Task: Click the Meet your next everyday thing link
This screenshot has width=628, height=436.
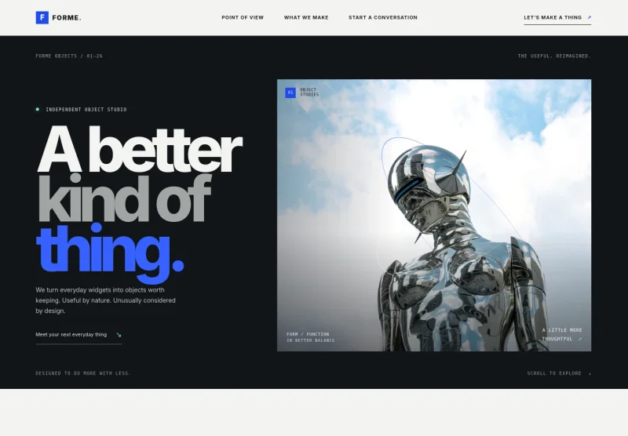Action: tap(78, 336)
